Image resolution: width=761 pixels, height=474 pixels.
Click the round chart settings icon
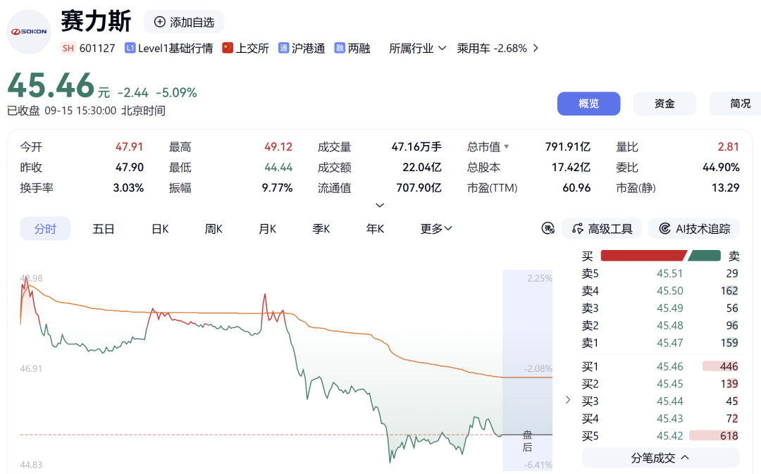pos(548,228)
